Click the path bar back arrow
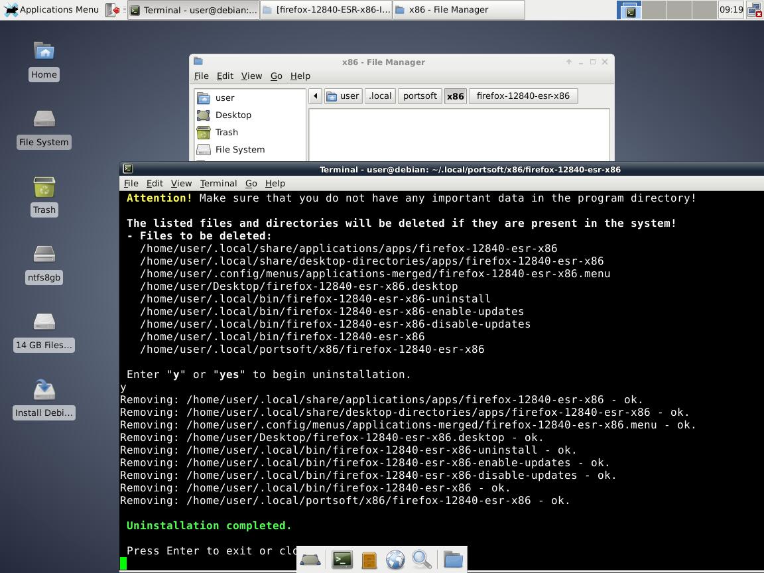Screen dimensions: 764x573 tap(315, 96)
